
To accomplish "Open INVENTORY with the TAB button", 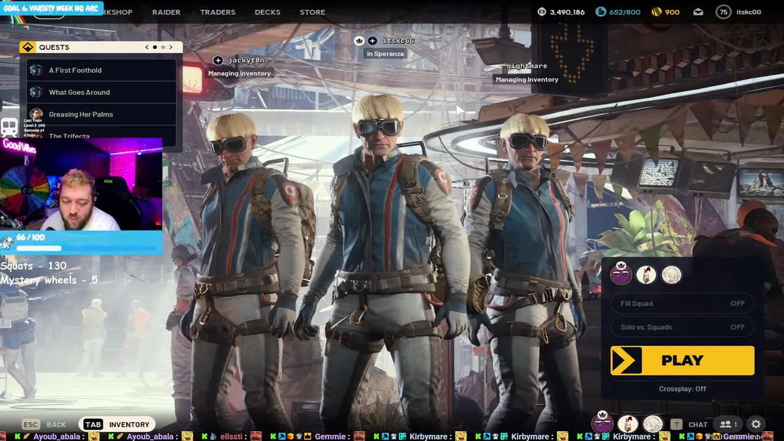I will (x=117, y=424).
